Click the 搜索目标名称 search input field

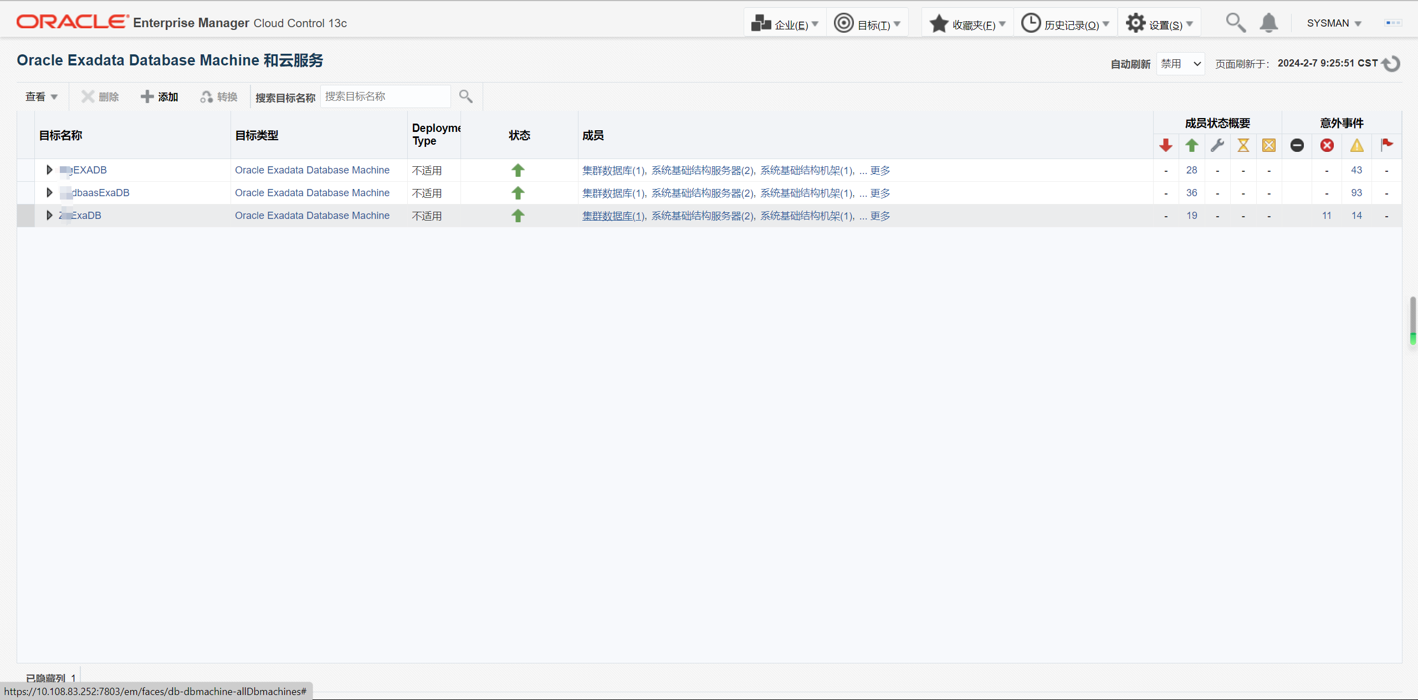[x=385, y=96]
